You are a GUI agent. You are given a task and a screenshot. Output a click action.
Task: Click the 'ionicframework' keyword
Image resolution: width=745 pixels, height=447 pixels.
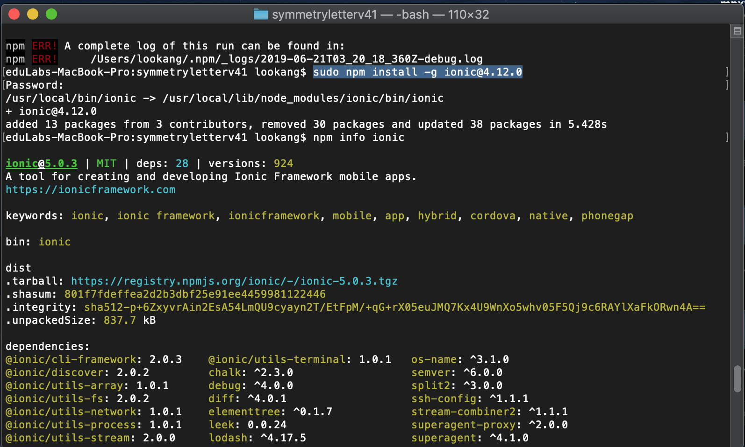pyautogui.click(x=274, y=216)
